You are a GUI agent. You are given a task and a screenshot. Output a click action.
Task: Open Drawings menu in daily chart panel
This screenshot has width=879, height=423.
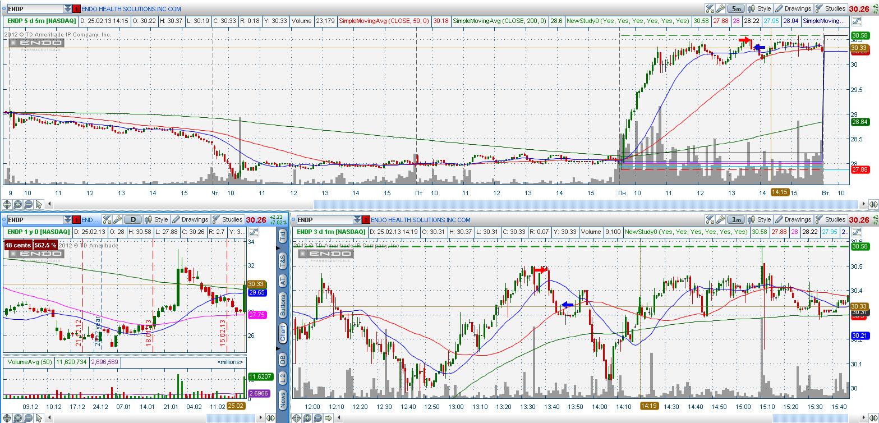[x=190, y=219]
